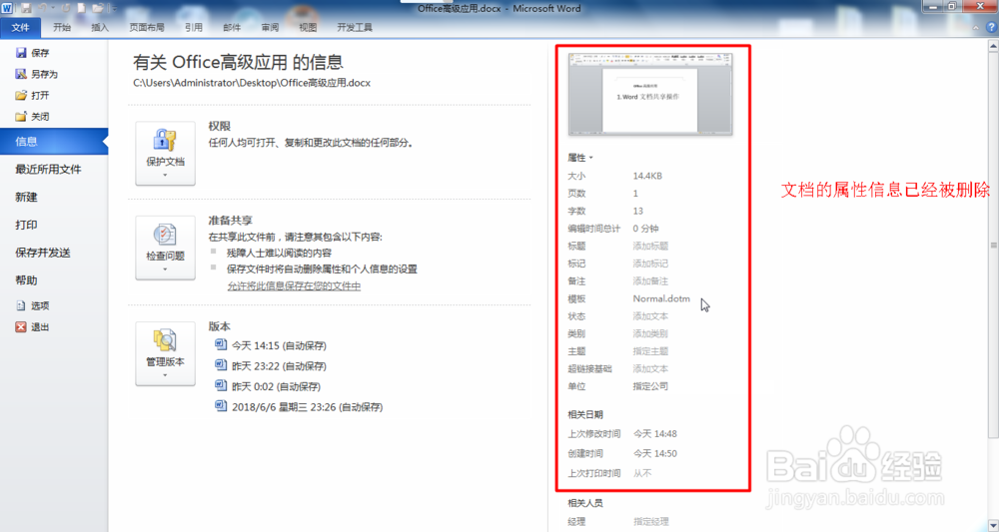Click the red 退出 icon in the sidebar
The height and width of the screenshot is (532, 999).
21,327
